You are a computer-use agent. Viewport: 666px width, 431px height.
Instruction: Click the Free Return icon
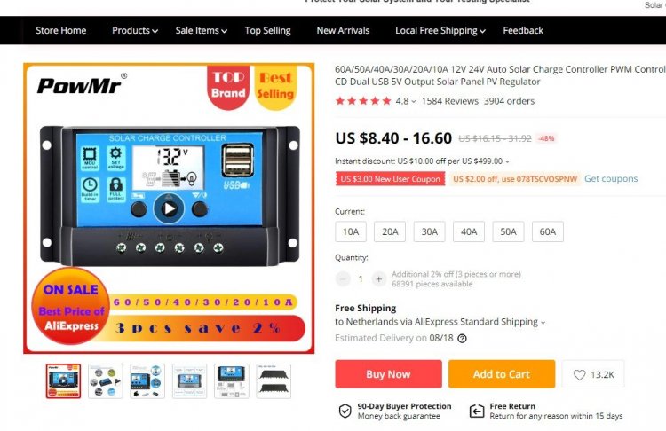click(x=477, y=411)
